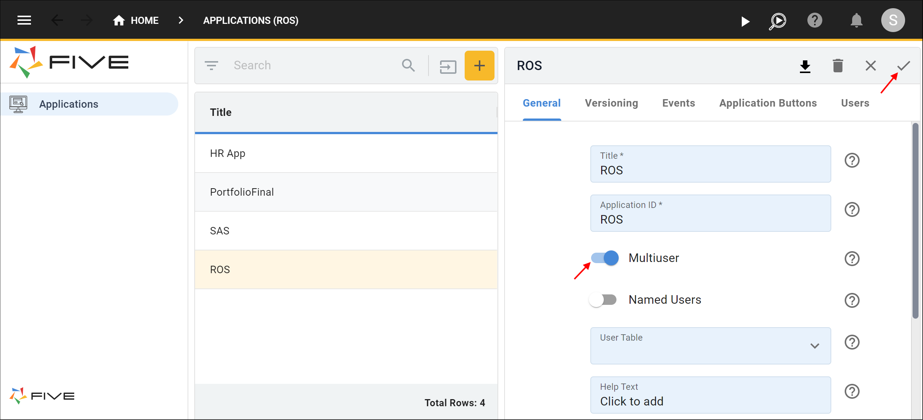Click the add new application button

(x=480, y=65)
